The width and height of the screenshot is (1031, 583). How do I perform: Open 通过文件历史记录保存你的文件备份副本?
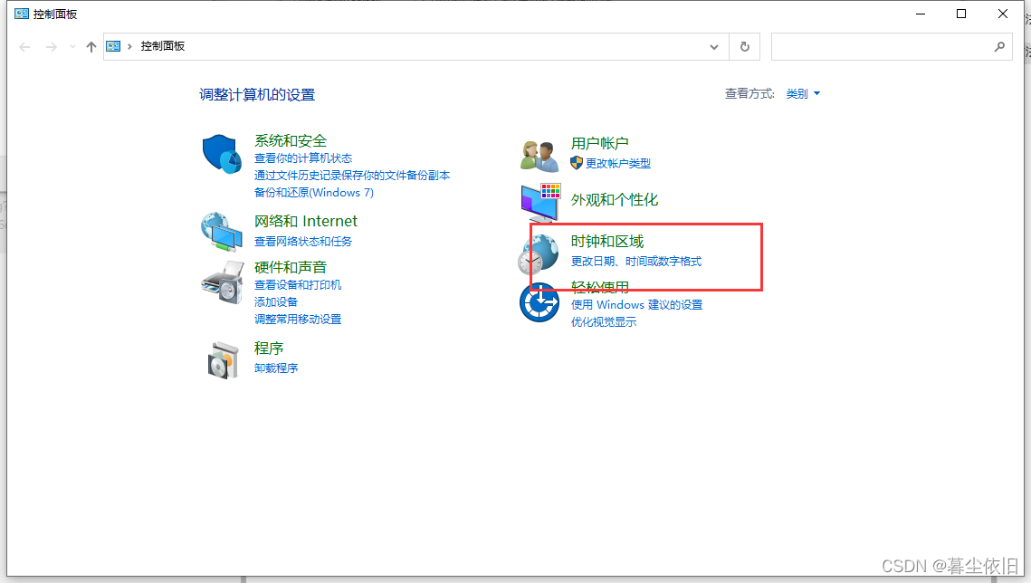point(352,176)
